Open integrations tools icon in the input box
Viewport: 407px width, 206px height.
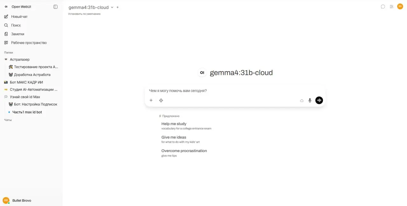(x=161, y=100)
